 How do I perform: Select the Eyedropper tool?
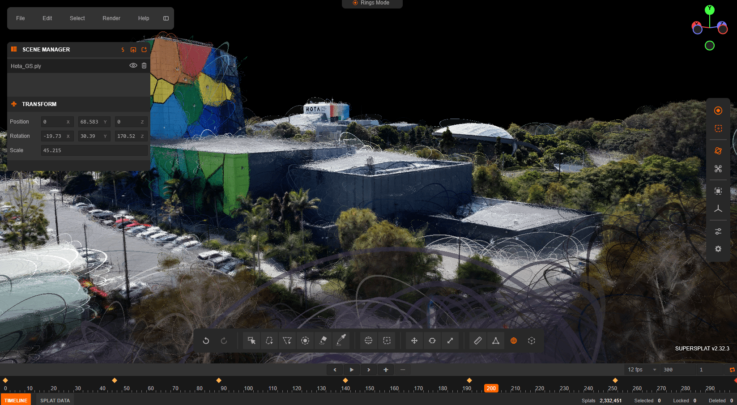point(341,341)
